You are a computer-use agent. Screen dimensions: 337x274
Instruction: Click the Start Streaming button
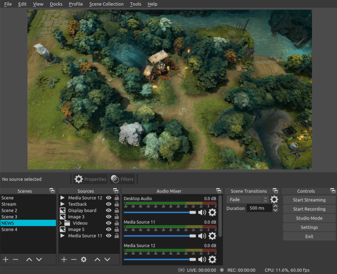pyautogui.click(x=309, y=200)
